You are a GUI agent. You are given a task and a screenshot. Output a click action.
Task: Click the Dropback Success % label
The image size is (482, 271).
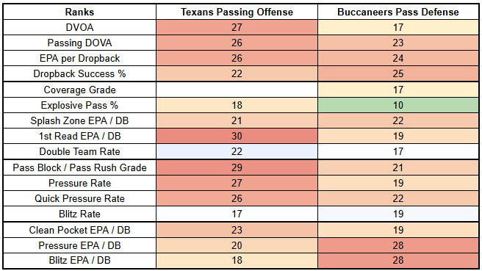click(x=79, y=73)
